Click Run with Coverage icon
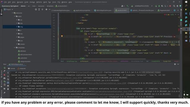 (162, 6)
